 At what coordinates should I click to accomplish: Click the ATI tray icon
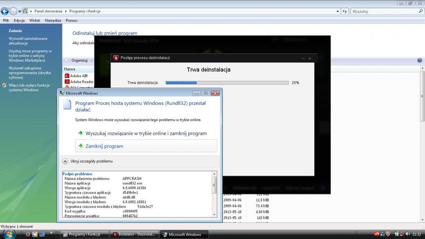click(x=377, y=234)
